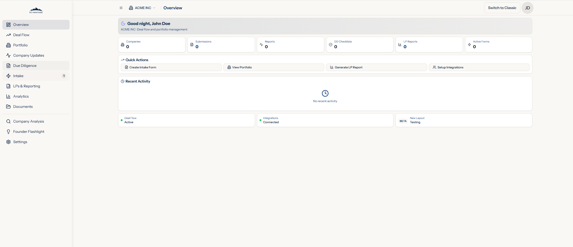Switch to Classic layout

tap(502, 8)
